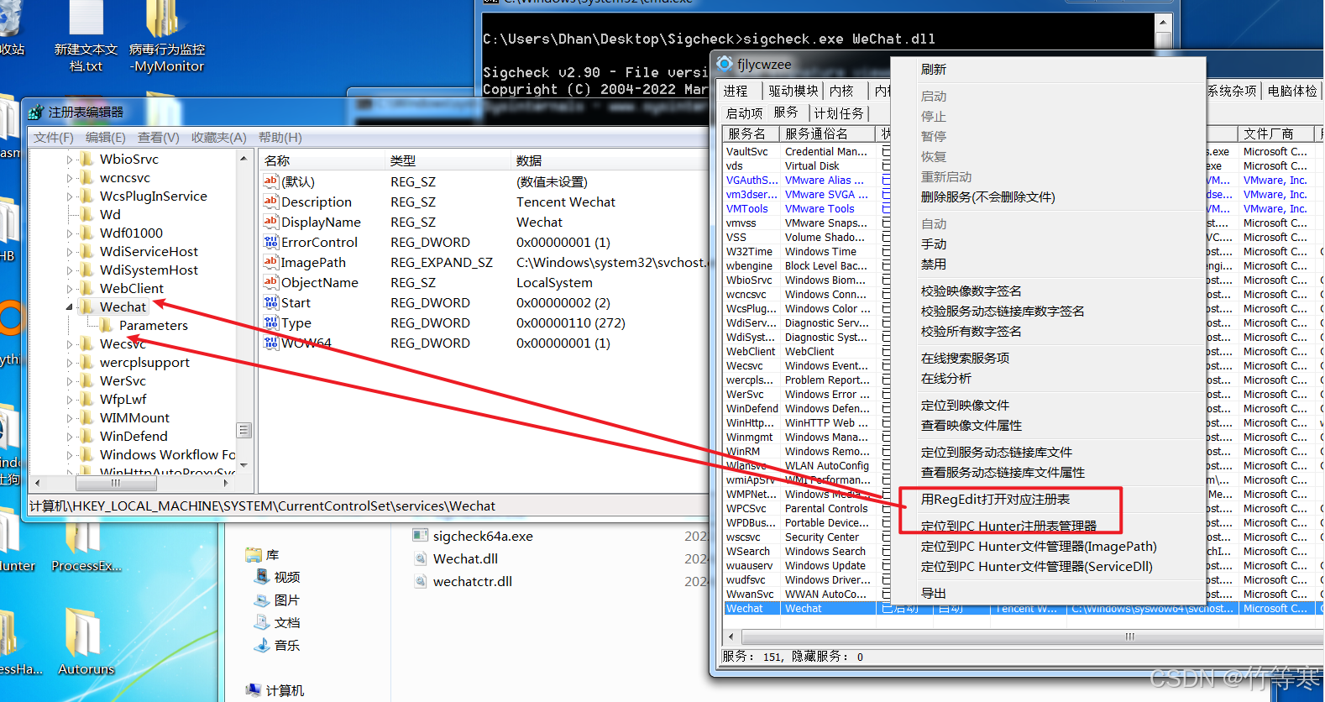Switch to 进程 tab in PC Hunter
This screenshot has height=702, width=1325.
click(x=736, y=91)
